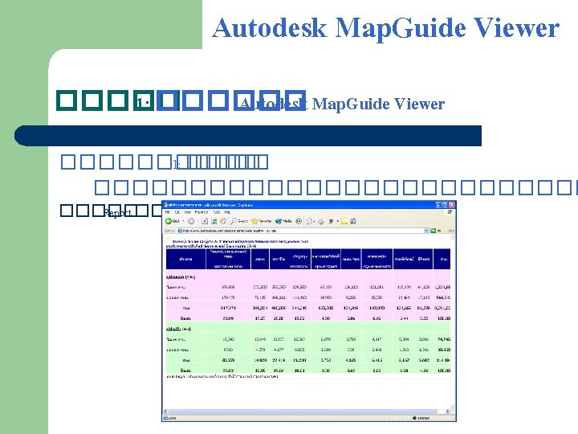Open the Edit menu in Internet Explorer

[177, 212]
